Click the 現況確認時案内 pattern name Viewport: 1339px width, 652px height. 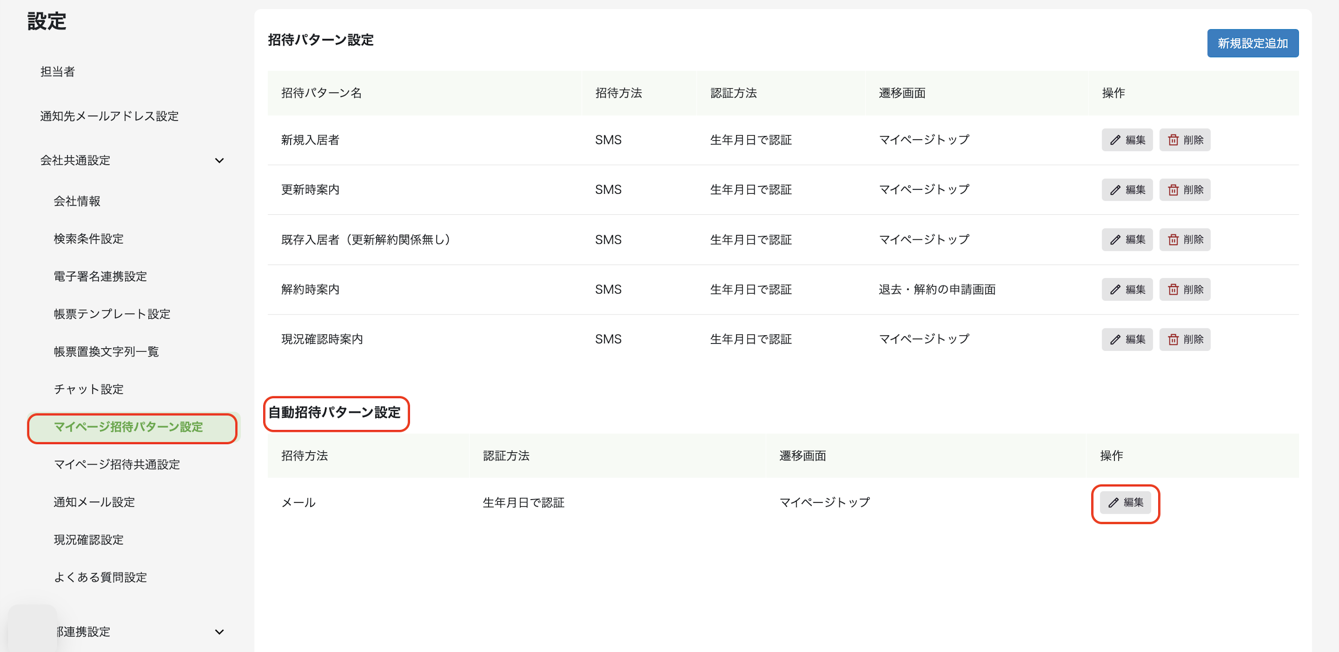click(x=322, y=339)
